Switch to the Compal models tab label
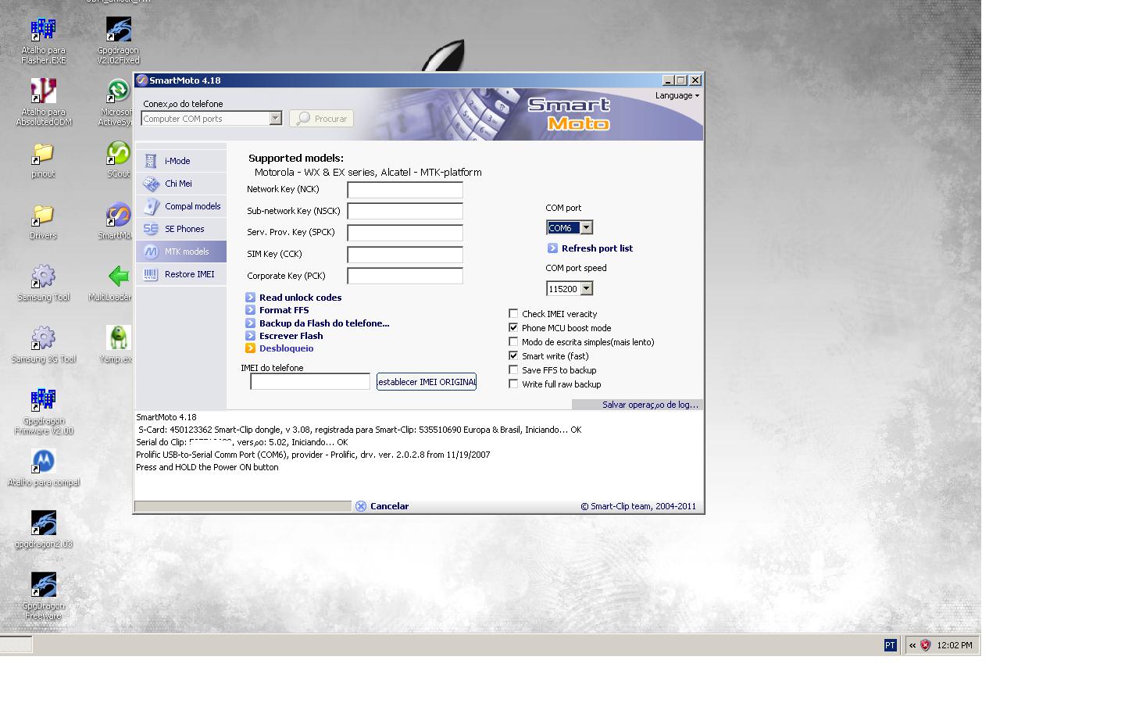This screenshot has width=1125, height=703. (x=193, y=206)
